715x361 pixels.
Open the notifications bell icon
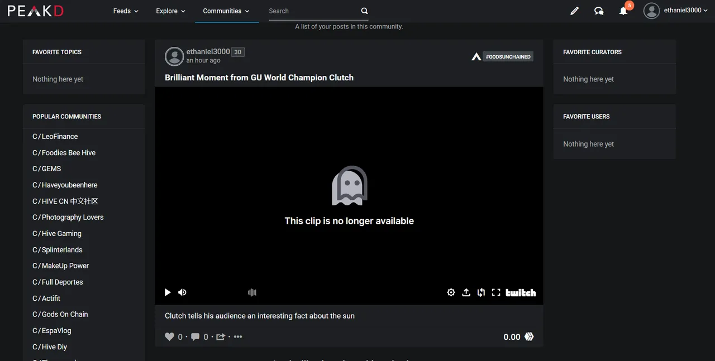(x=623, y=11)
